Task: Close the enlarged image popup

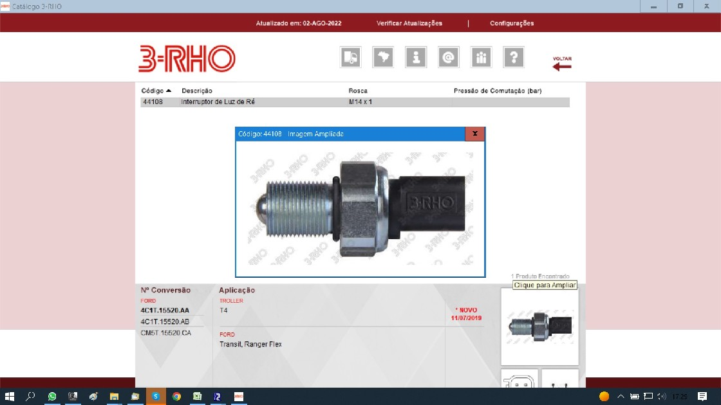Action: [474, 134]
